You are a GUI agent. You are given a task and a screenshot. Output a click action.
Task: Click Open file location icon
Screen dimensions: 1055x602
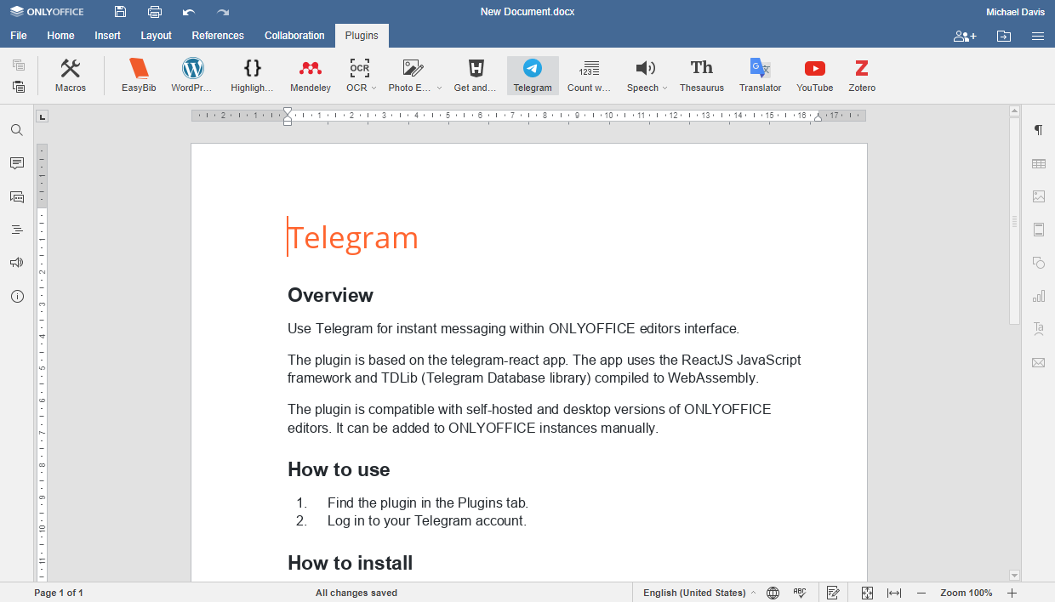[x=1004, y=36]
